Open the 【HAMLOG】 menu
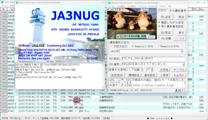208x120 pixels. point(153,7)
